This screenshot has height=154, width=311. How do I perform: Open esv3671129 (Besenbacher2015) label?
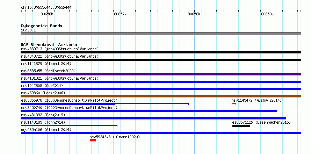[x=261, y=122]
